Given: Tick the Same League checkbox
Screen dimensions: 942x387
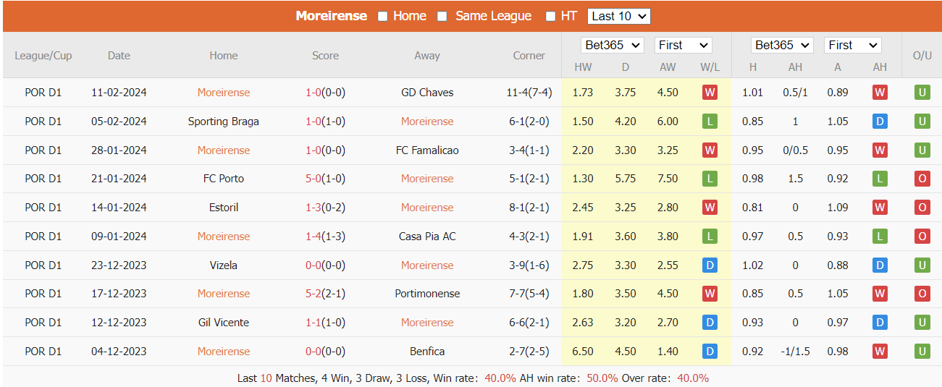Looking at the screenshot, I should [442, 16].
